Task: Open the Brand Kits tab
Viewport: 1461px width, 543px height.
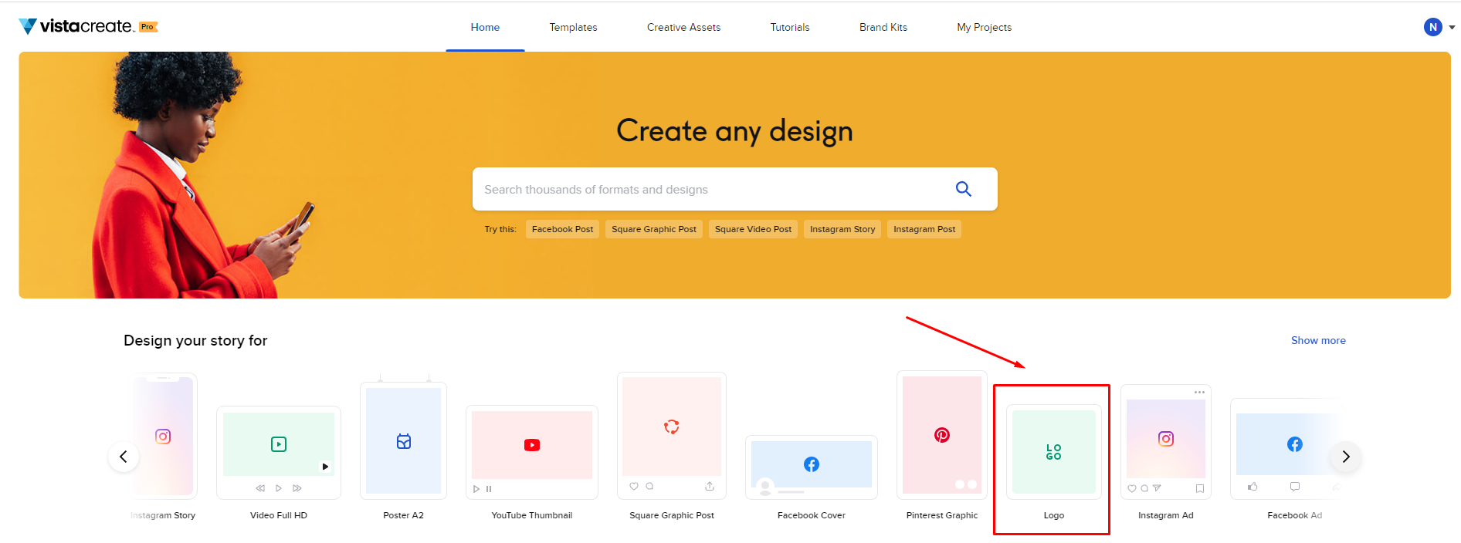Action: point(883,27)
